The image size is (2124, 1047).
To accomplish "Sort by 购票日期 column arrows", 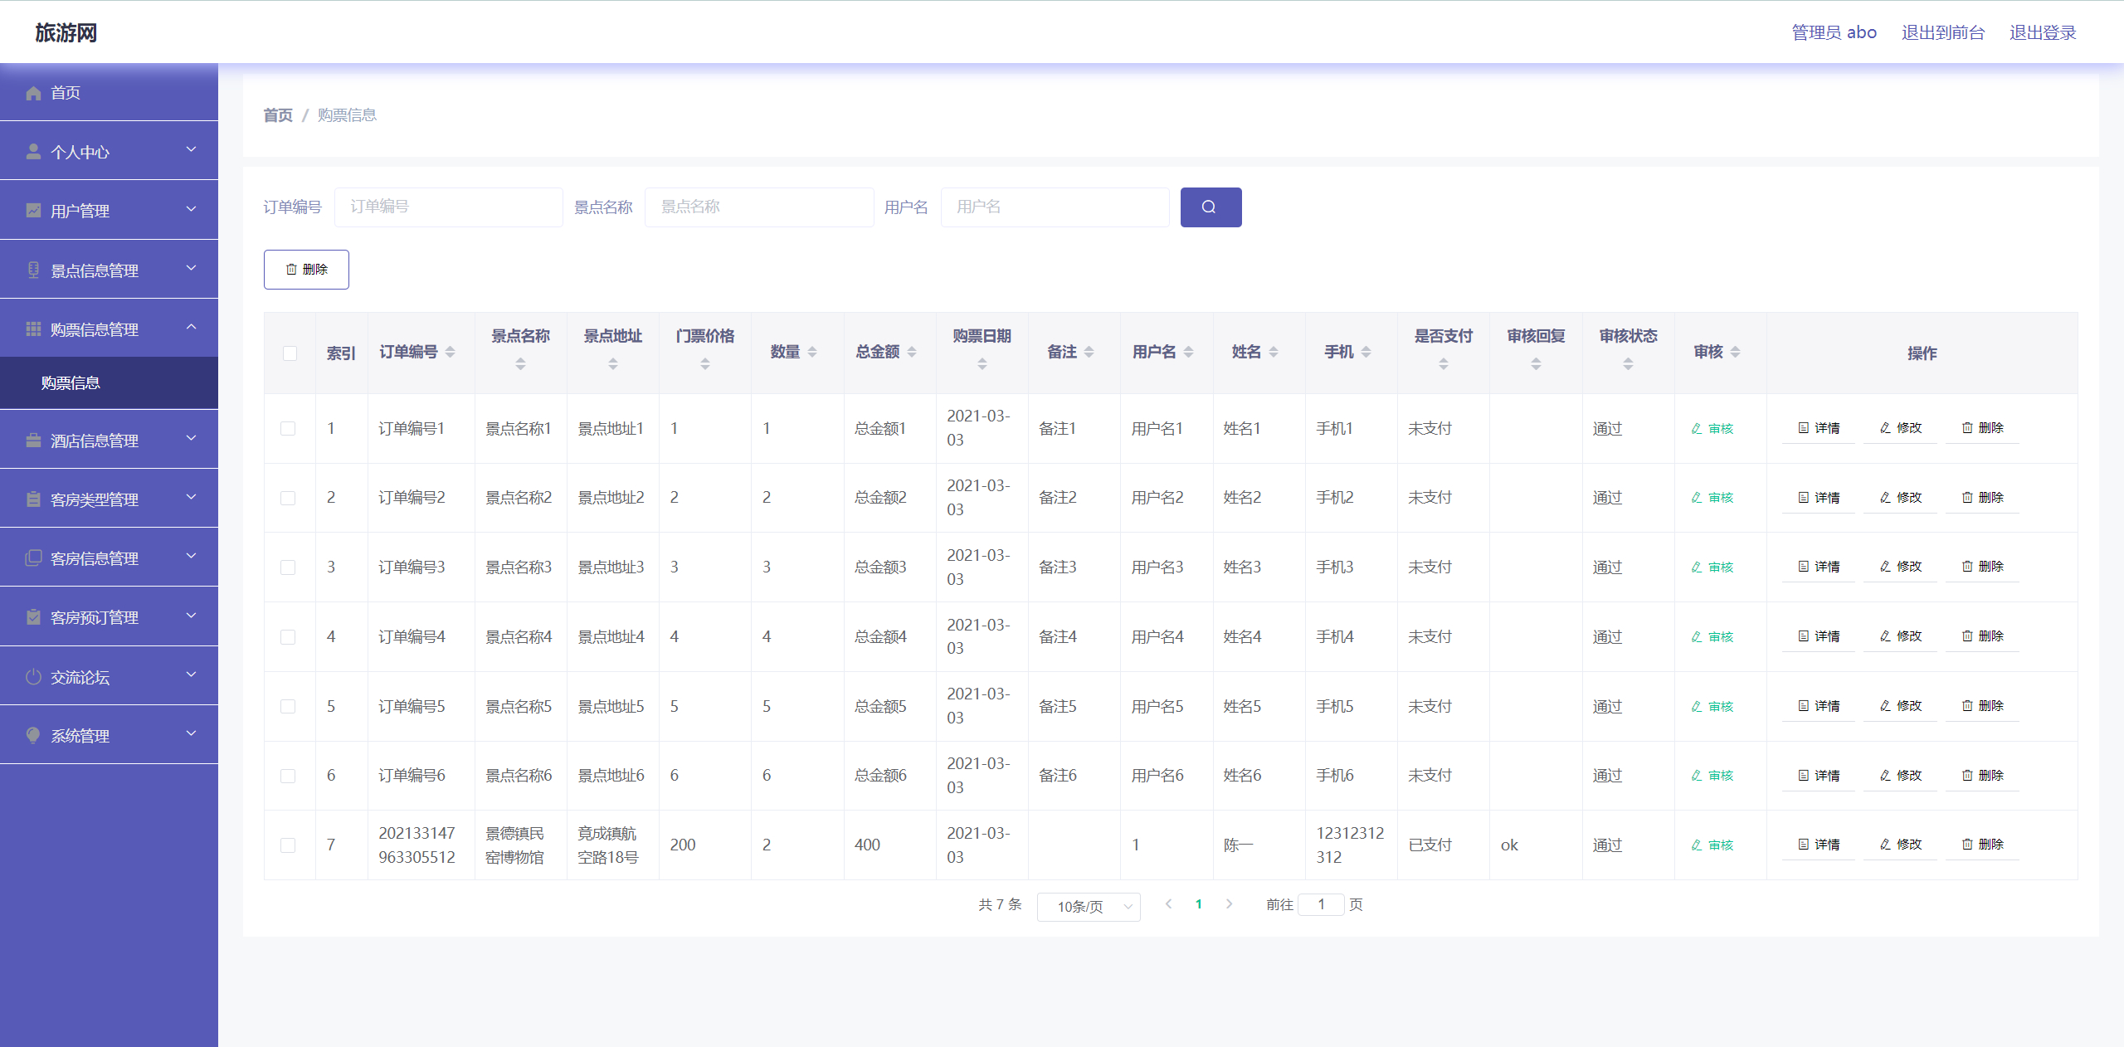I will tap(982, 364).
